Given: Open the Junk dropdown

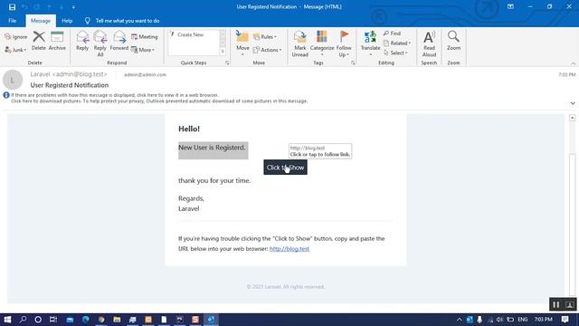Looking at the screenshot, I should [x=15, y=50].
